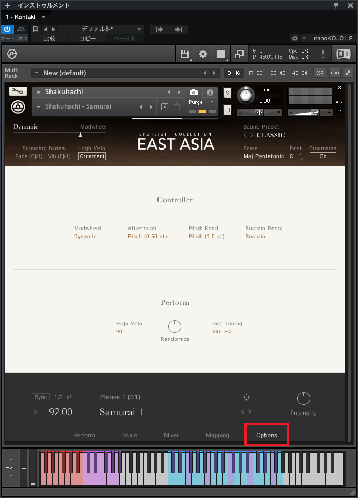Show instrument info icon

210,93
